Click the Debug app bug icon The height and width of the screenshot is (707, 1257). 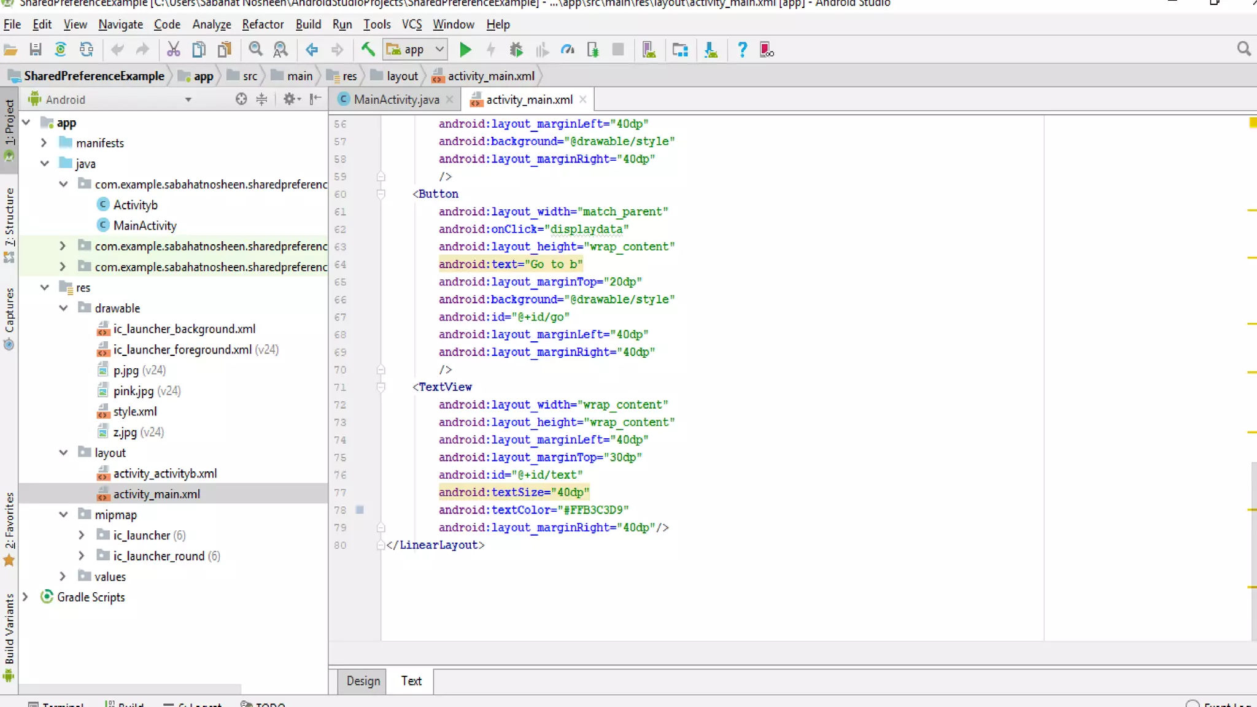[x=516, y=50]
